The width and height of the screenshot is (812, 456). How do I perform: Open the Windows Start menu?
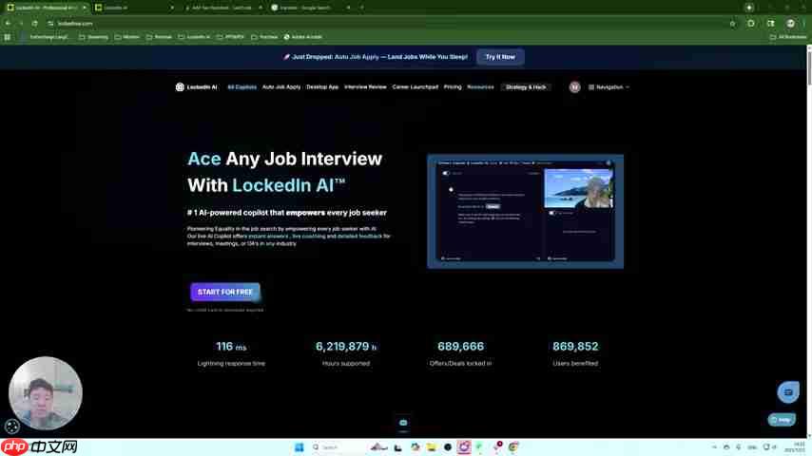pos(299,447)
